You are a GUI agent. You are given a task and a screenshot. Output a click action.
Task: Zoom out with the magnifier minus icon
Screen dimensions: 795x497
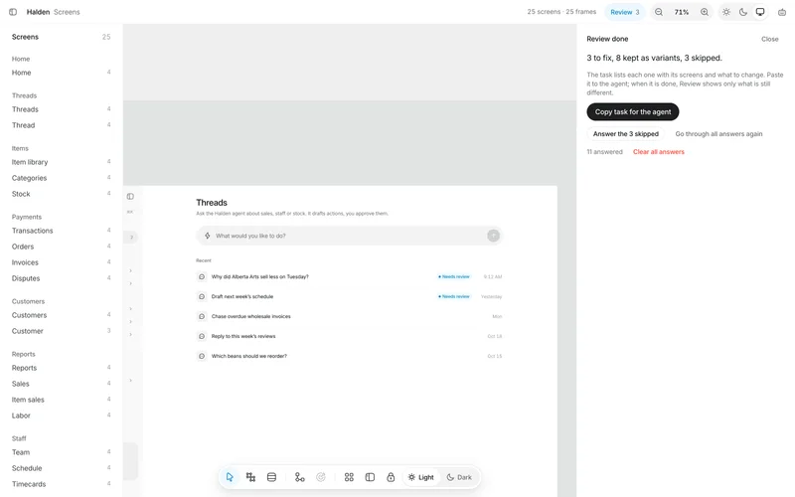pos(659,12)
